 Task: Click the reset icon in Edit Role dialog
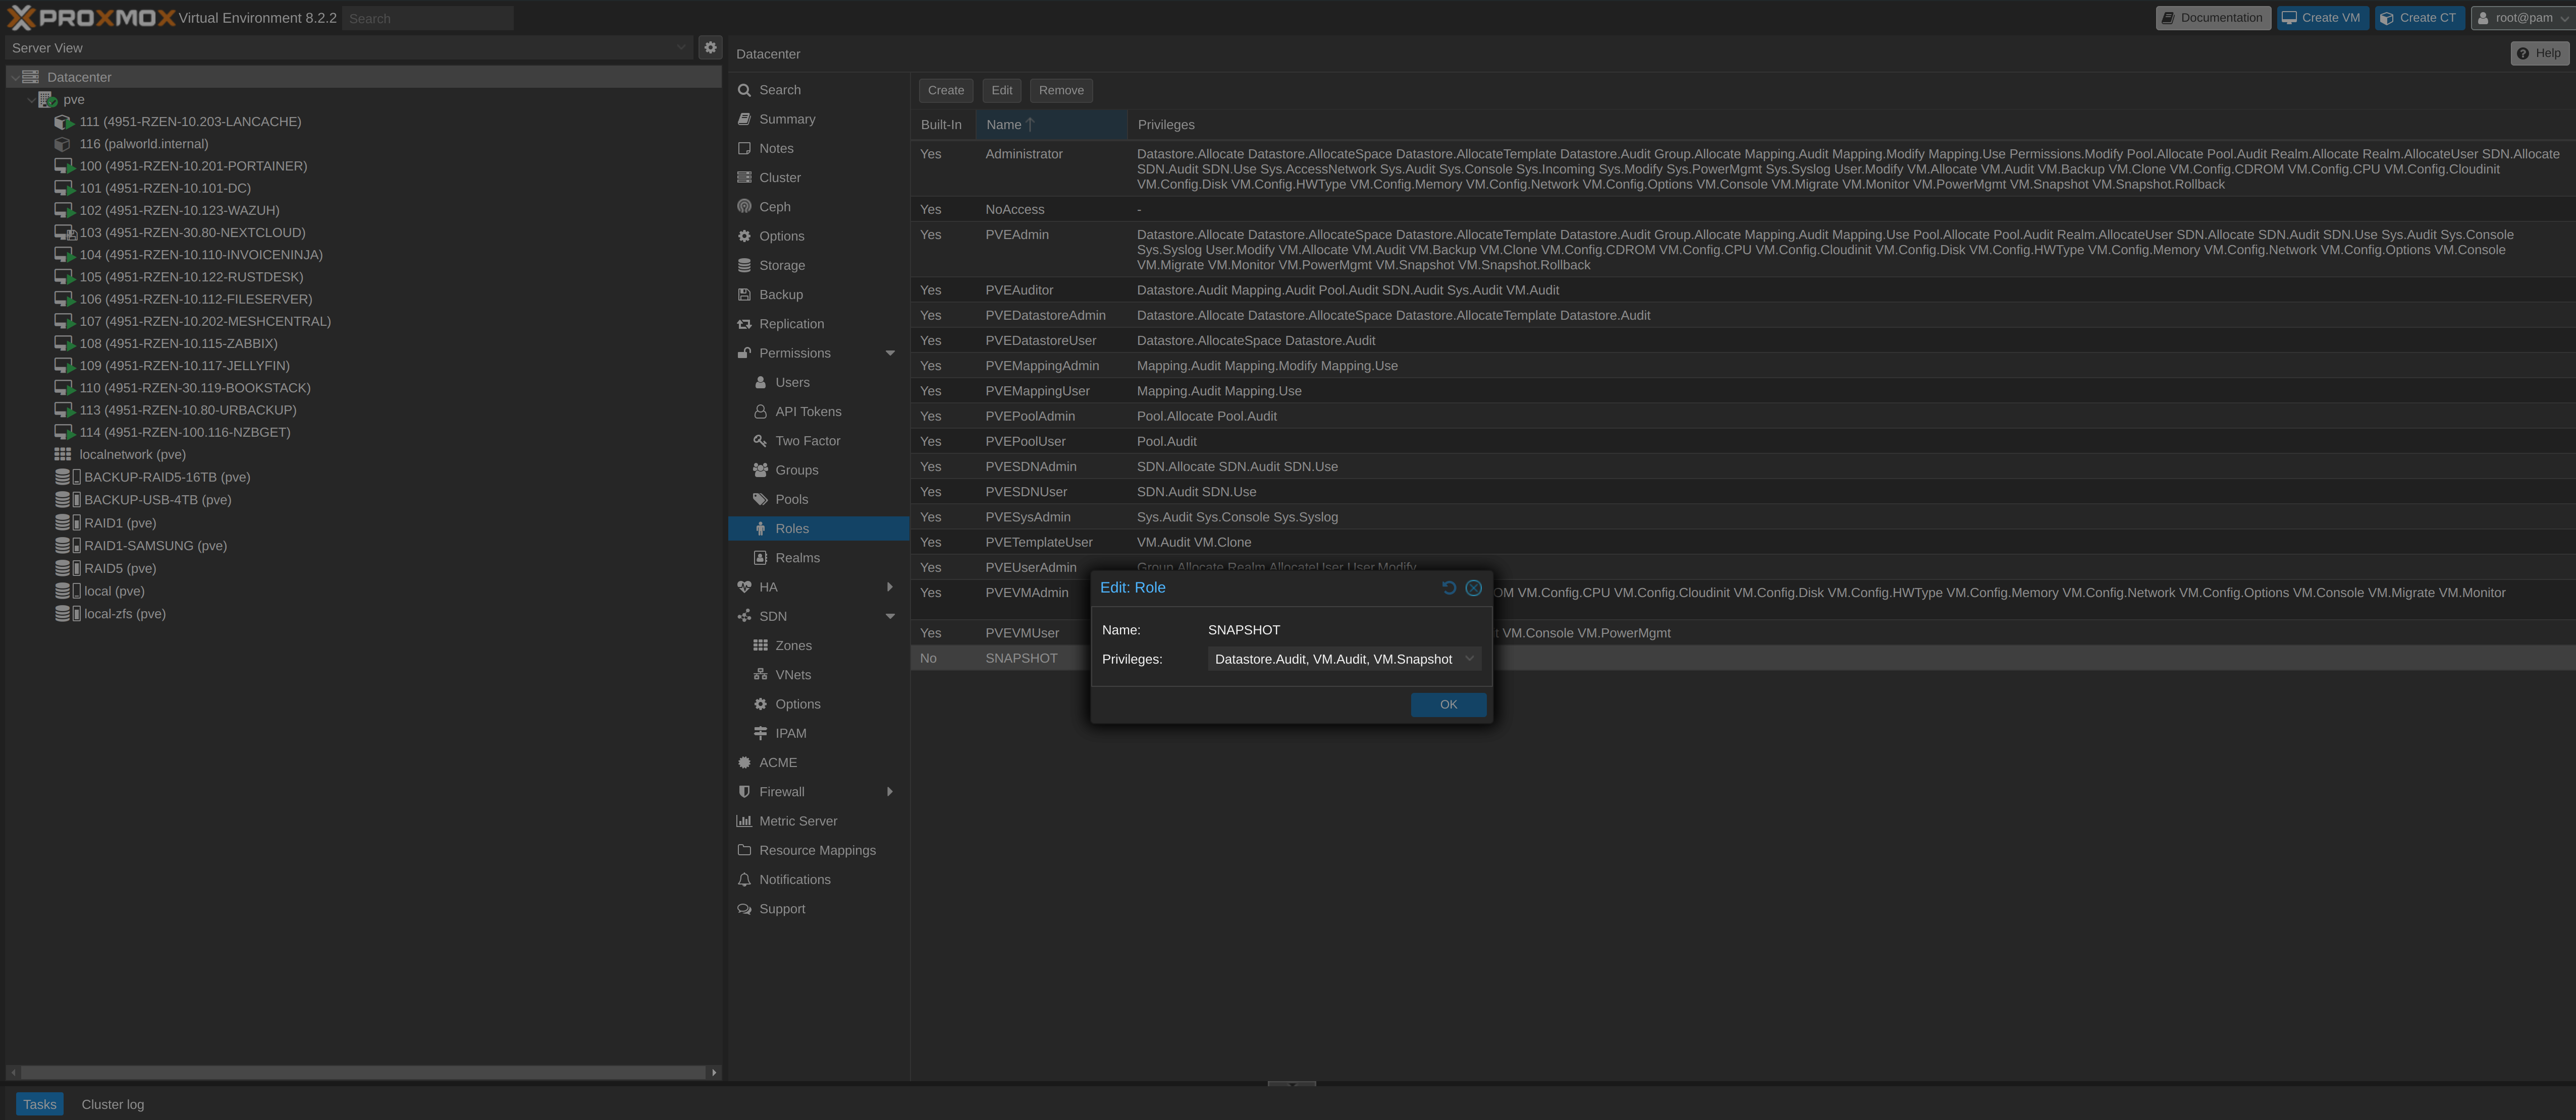pos(1448,587)
